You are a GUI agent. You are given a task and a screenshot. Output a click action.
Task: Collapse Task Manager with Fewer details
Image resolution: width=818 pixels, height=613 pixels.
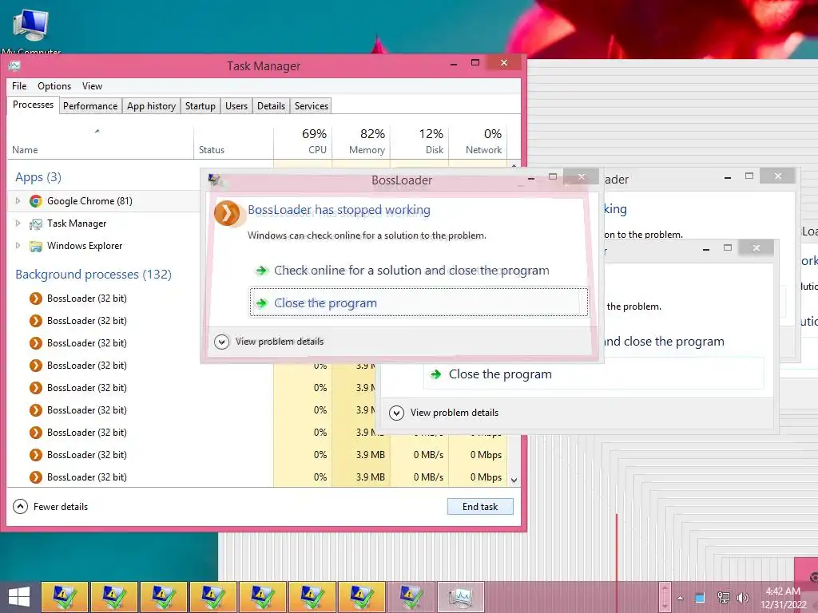(50, 507)
